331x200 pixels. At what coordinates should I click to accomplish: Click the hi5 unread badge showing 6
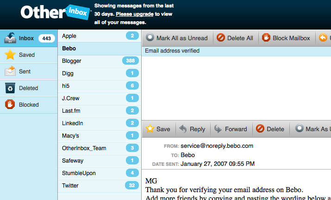click(x=132, y=85)
